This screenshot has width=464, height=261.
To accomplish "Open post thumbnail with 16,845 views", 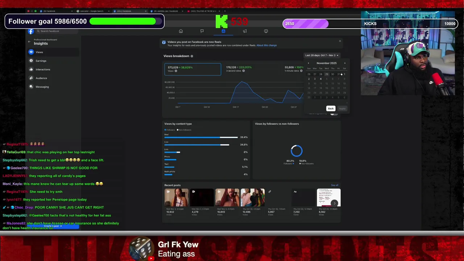I will (227, 198).
